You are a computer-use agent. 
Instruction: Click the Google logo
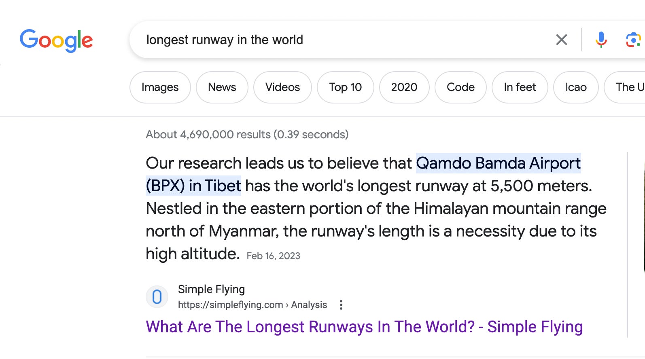click(56, 40)
